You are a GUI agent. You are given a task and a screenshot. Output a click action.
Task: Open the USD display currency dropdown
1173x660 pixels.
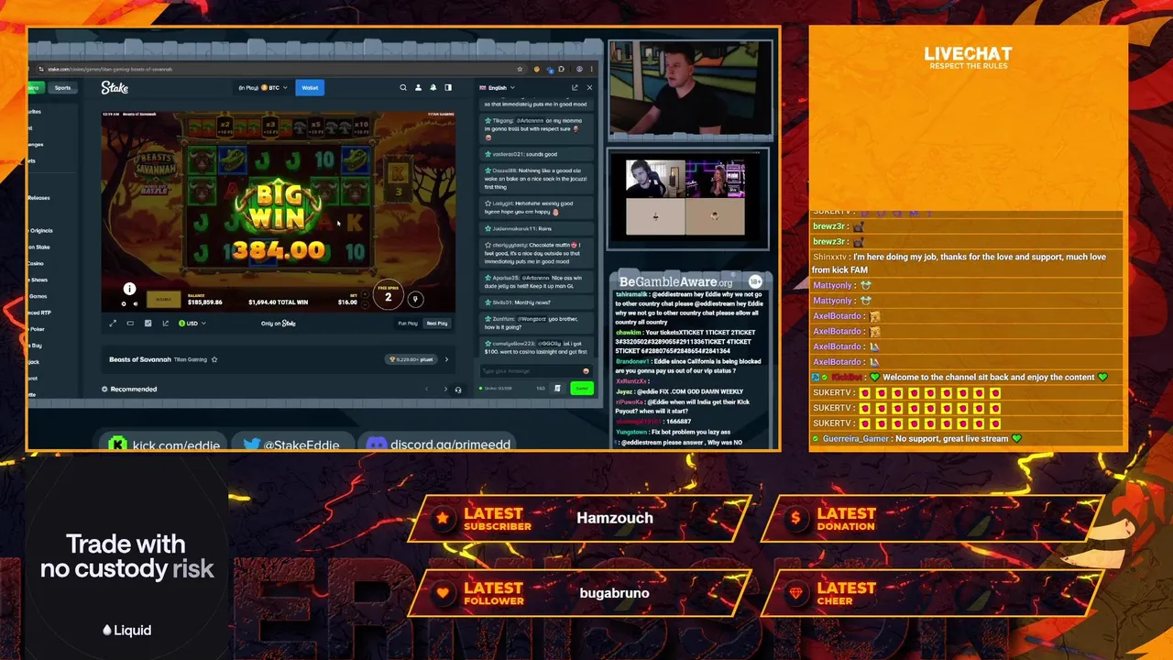tap(192, 324)
